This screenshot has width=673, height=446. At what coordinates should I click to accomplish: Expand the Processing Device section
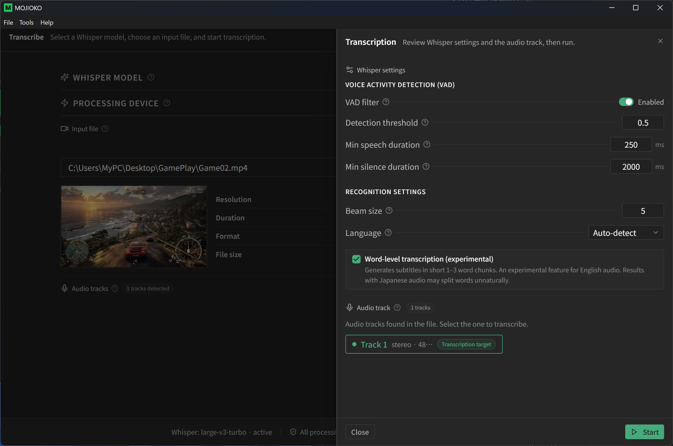115,103
